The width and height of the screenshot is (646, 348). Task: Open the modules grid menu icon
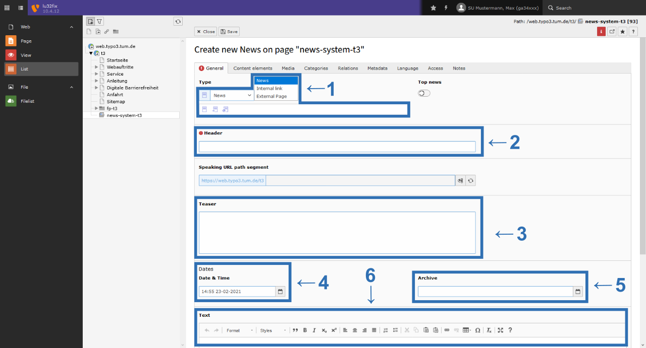[x=7, y=8]
